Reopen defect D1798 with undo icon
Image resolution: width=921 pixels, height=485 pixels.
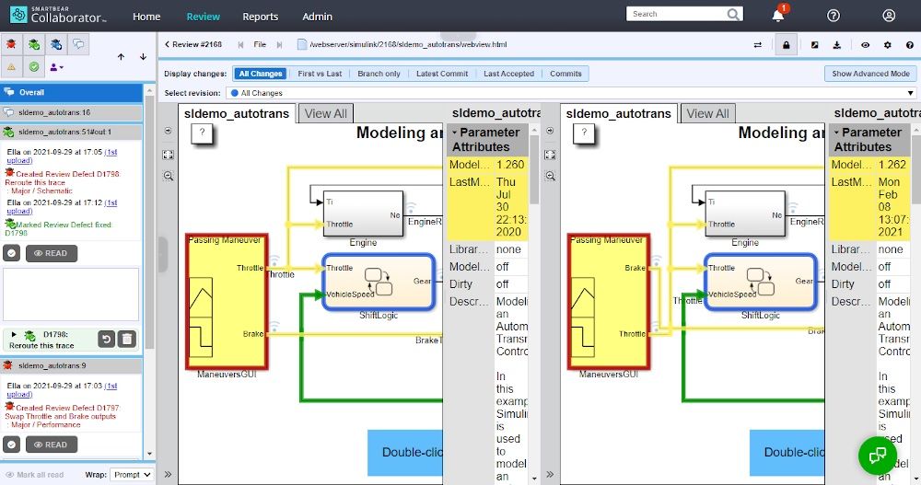pos(105,339)
